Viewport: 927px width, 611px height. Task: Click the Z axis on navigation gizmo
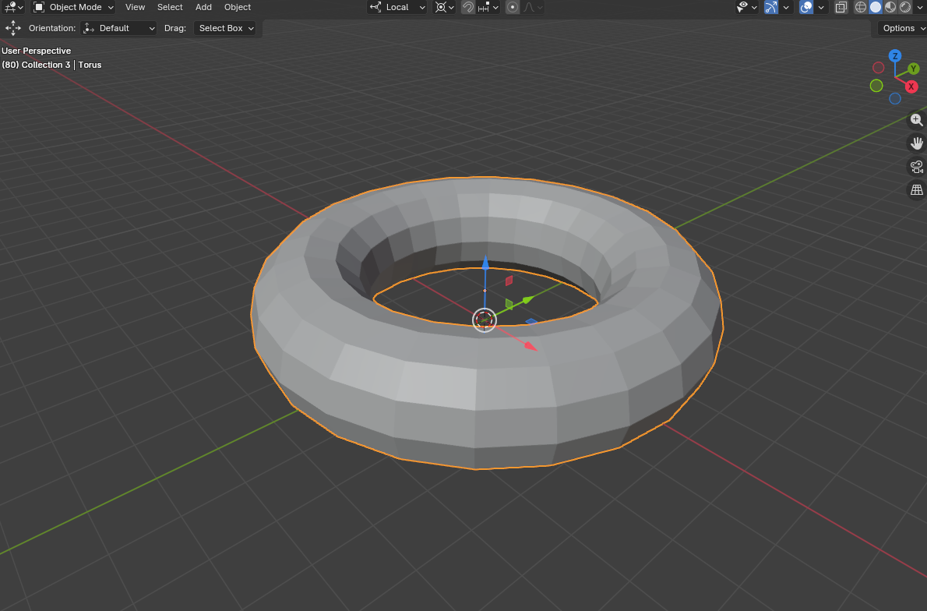point(895,55)
